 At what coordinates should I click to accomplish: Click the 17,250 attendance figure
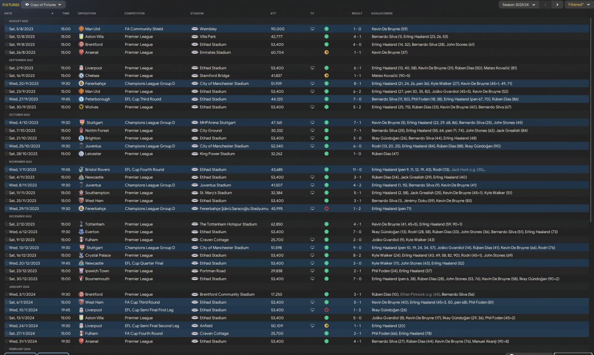click(277, 294)
